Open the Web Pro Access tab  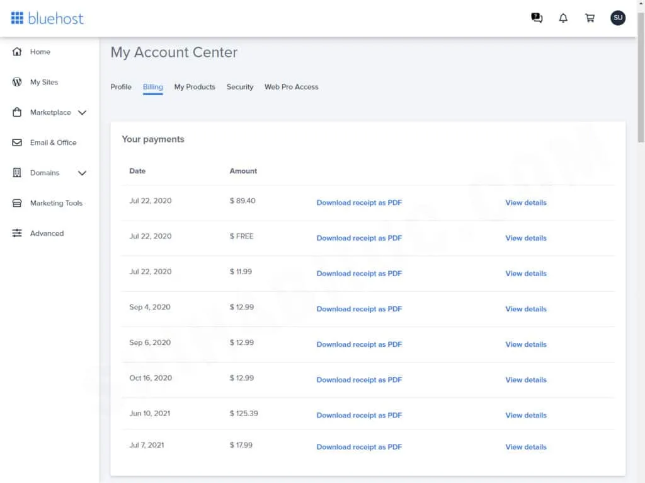(291, 87)
